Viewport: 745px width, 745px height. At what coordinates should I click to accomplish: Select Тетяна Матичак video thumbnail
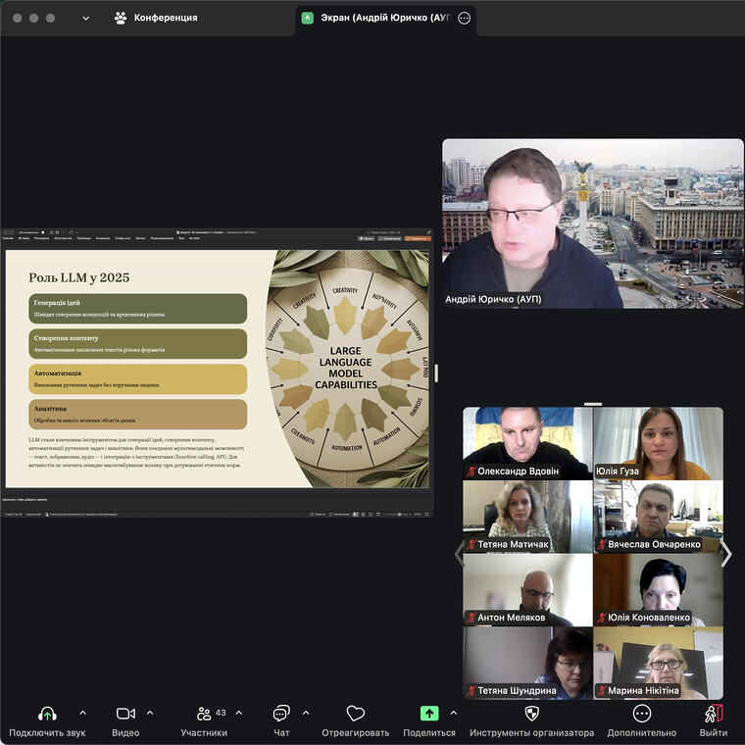[x=527, y=517]
